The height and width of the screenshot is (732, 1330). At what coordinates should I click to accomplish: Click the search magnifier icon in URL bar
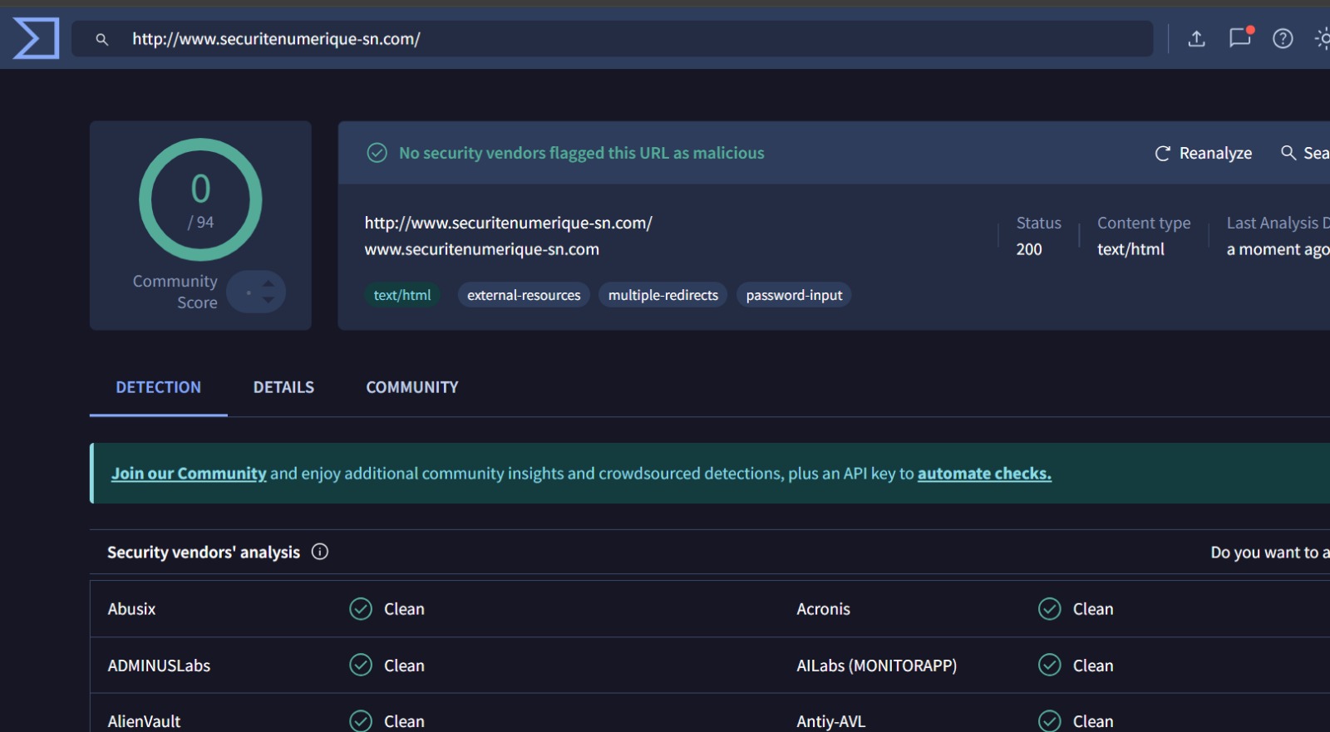point(101,39)
